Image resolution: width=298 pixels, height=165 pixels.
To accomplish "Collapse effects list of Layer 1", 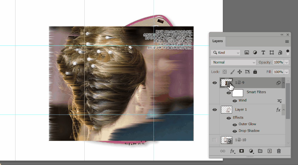I will (x=283, y=110).
